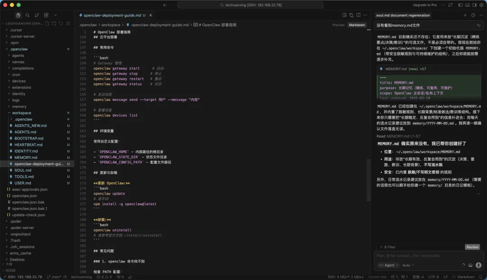Go back using the navigation arrow

tap(165, 5)
